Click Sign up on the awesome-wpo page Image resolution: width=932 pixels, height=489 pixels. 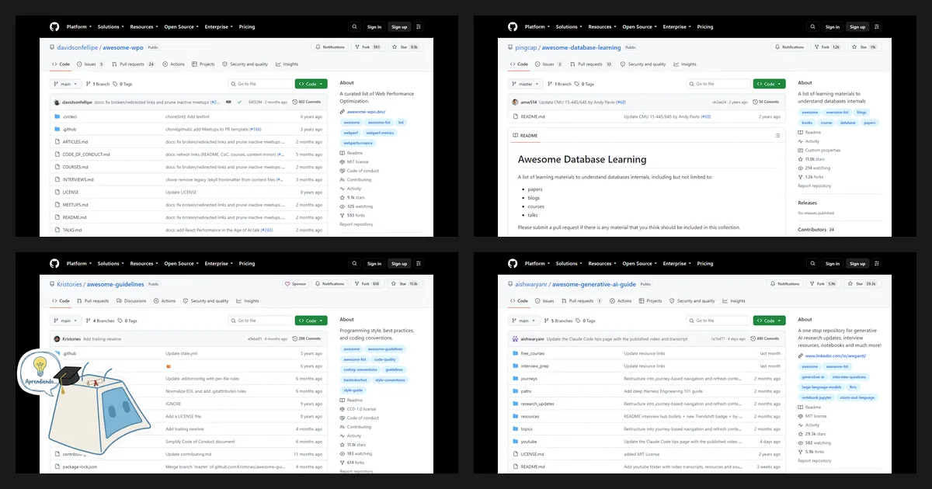click(x=399, y=26)
